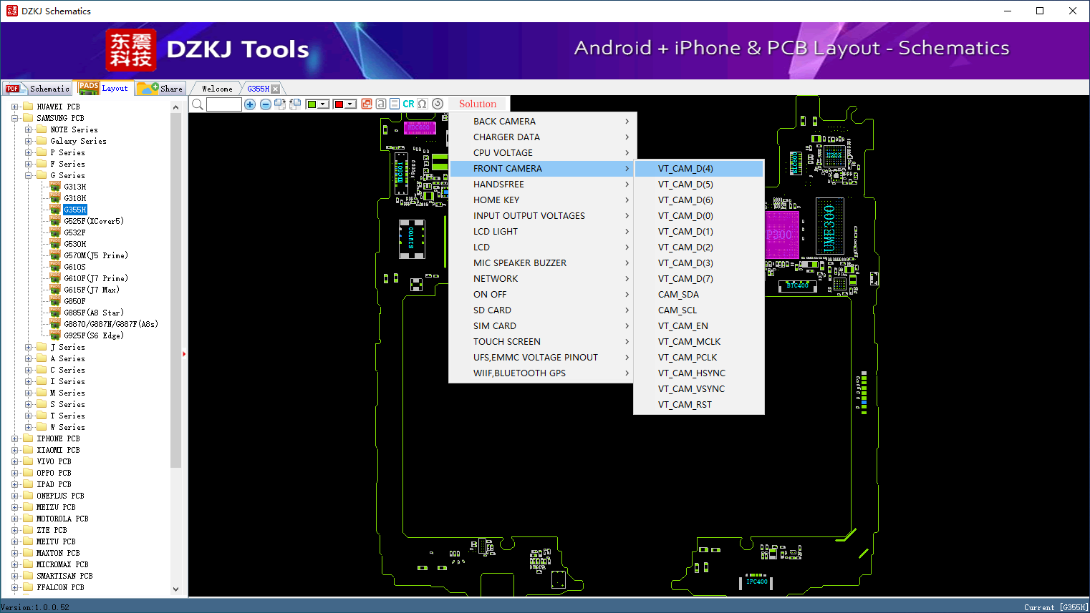Select the S Series folder
1090x613 pixels.
[67, 404]
